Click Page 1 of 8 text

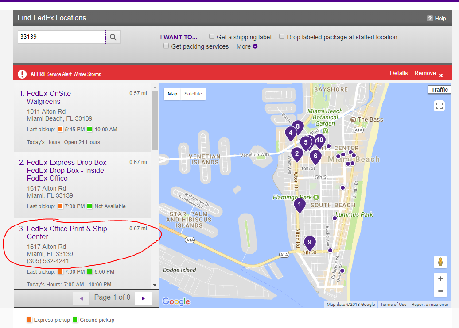112,297
